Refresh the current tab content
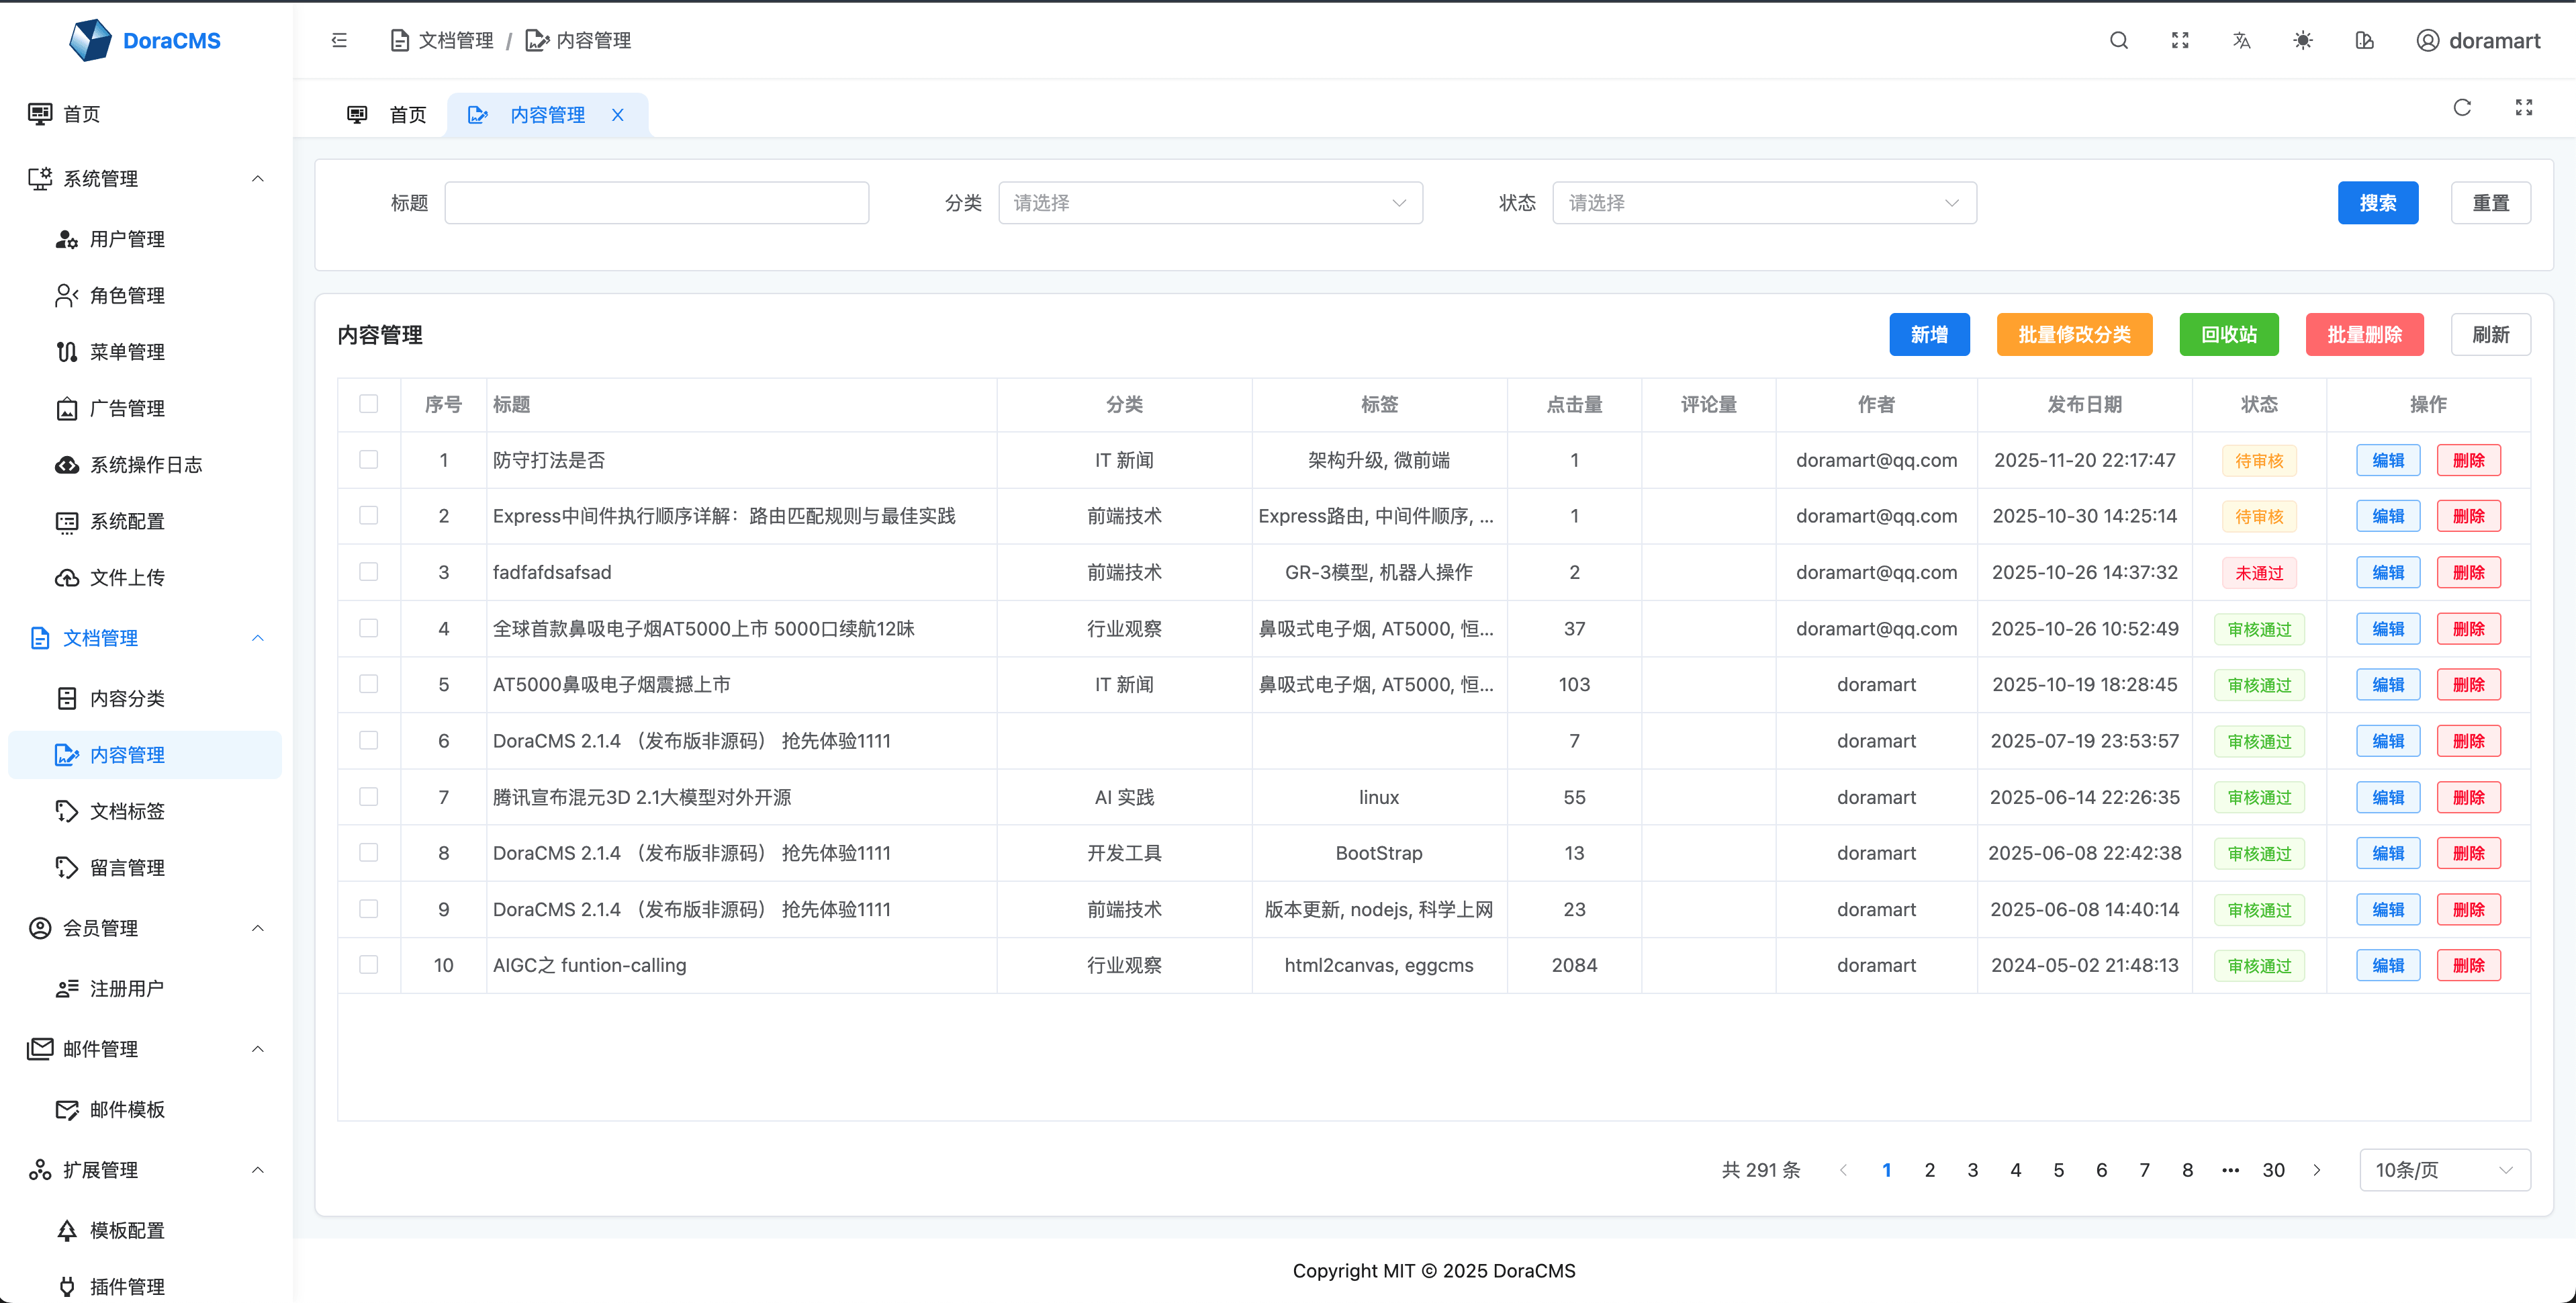Image resolution: width=2576 pixels, height=1303 pixels. (2462, 107)
